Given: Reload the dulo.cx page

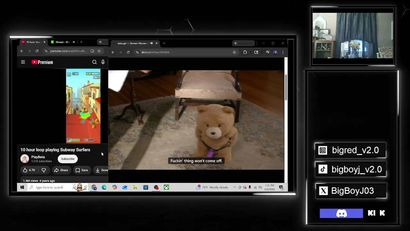Looking at the screenshot, I should [128, 52].
